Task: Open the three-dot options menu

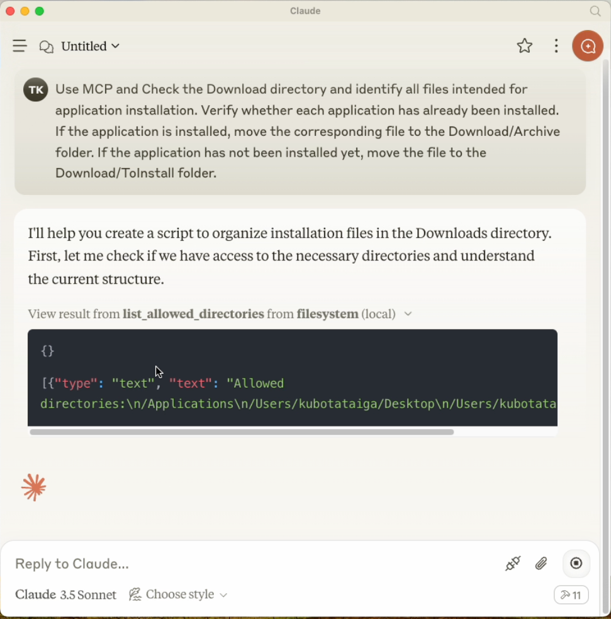Action: point(556,46)
